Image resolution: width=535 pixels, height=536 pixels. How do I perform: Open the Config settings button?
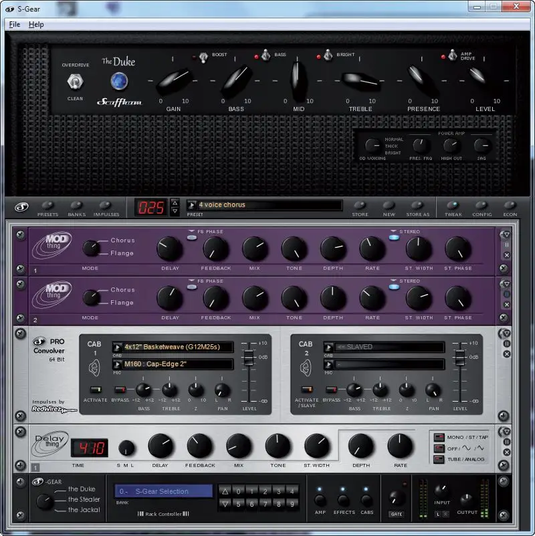pos(481,205)
